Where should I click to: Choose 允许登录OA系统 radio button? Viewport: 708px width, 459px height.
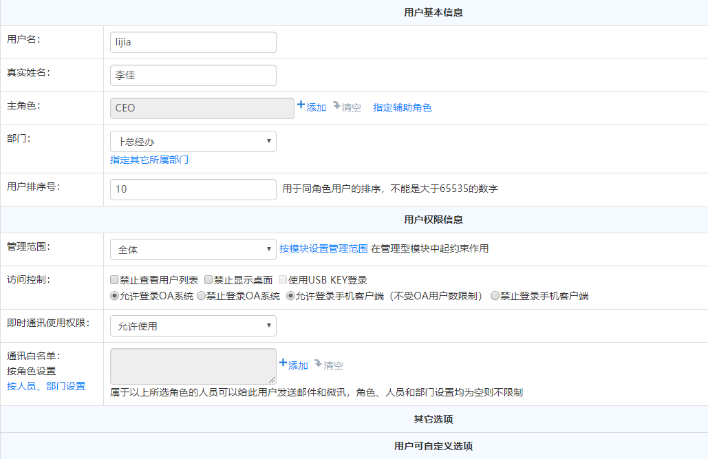point(114,297)
